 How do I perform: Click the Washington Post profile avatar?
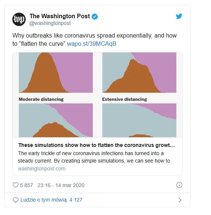[19, 19]
